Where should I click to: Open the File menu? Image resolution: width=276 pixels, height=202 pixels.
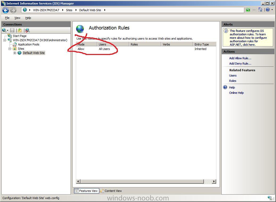click(7, 18)
